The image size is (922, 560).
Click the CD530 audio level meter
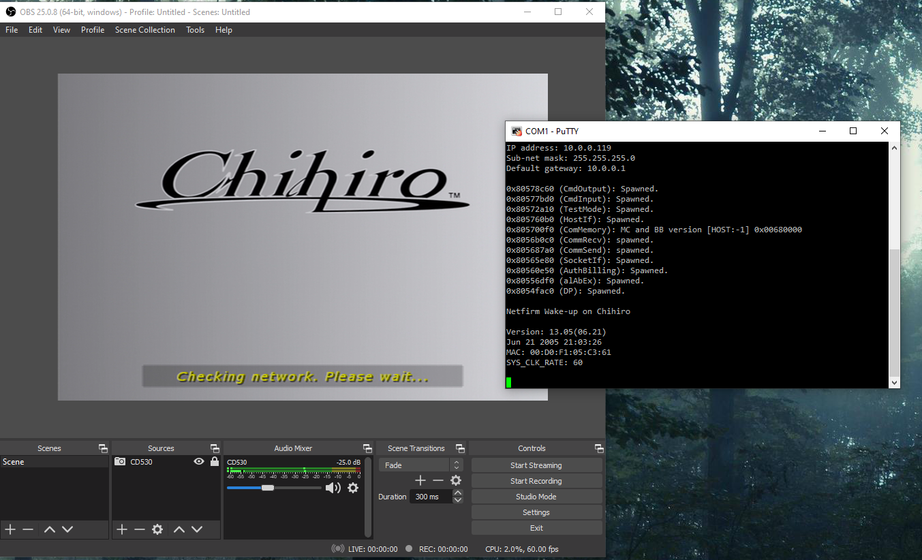(294, 470)
